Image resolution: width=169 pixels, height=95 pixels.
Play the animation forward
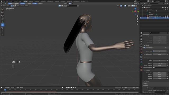[x=72, y=88]
